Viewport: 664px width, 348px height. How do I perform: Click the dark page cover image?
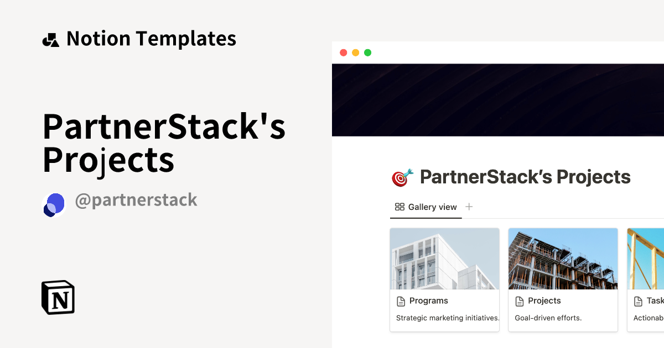click(498, 99)
